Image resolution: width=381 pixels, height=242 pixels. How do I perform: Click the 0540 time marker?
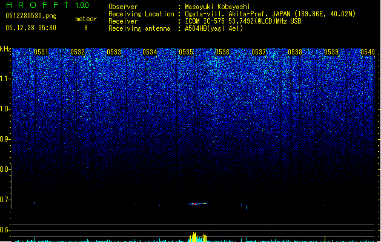(x=368, y=52)
